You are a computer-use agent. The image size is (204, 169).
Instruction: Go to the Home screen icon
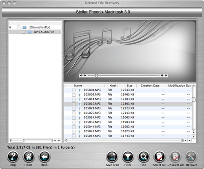pyautogui.click(x=29, y=157)
